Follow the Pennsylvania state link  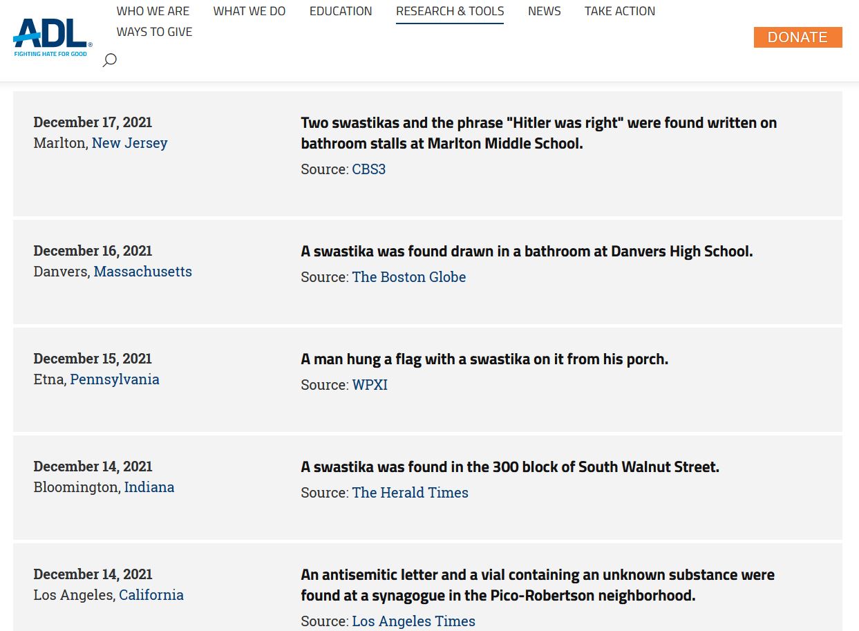point(115,379)
